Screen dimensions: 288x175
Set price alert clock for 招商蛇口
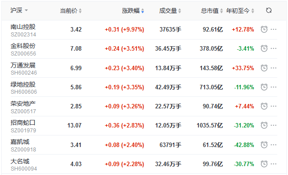coord(264,125)
